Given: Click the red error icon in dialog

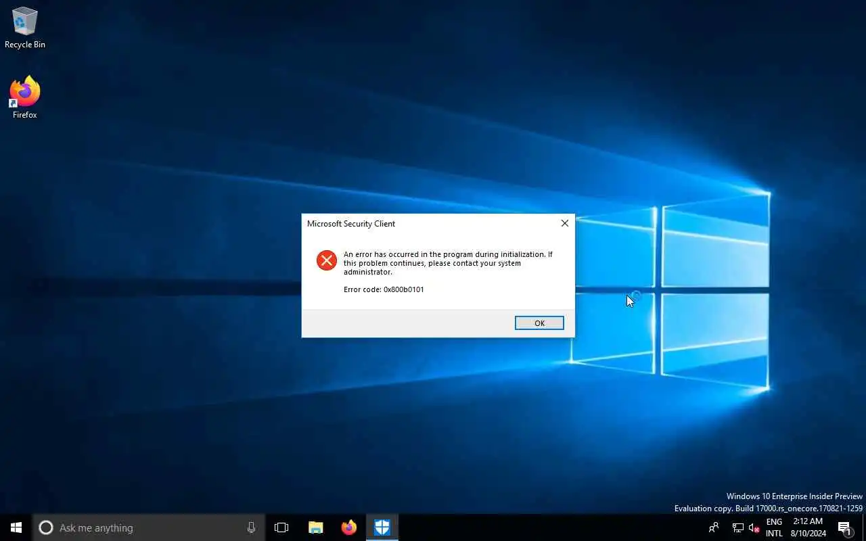Looking at the screenshot, I should pos(327,260).
